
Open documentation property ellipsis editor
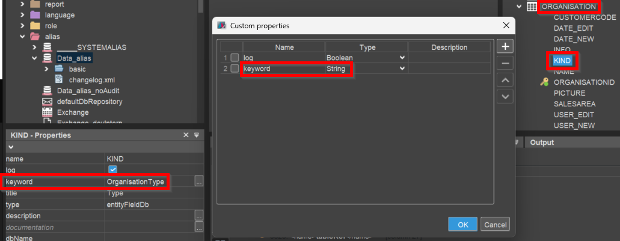[x=199, y=227]
